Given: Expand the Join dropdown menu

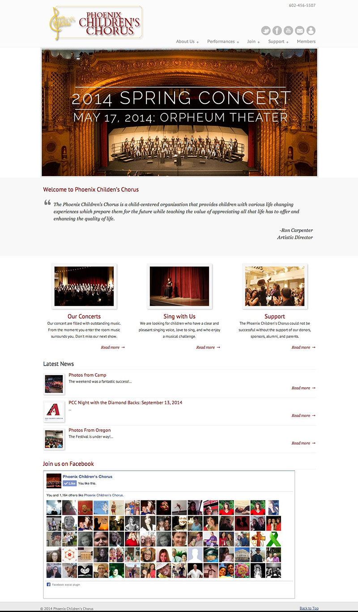Looking at the screenshot, I should (253, 42).
